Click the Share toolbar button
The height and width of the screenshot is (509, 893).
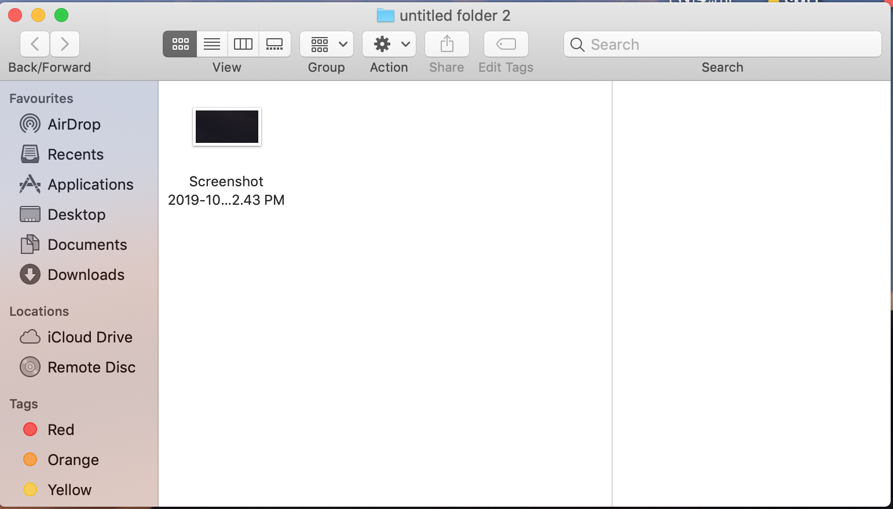[x=447, y=44]
